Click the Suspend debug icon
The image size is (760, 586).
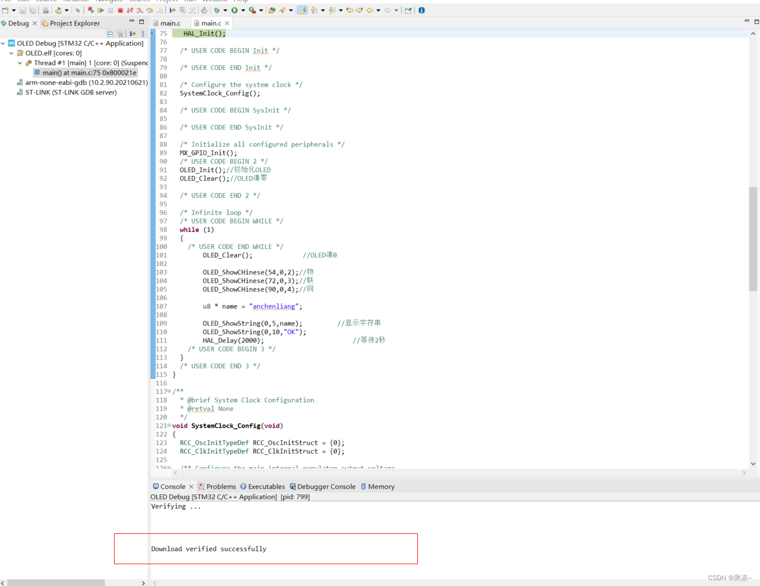pyautogui.click(x=110, y=10)
